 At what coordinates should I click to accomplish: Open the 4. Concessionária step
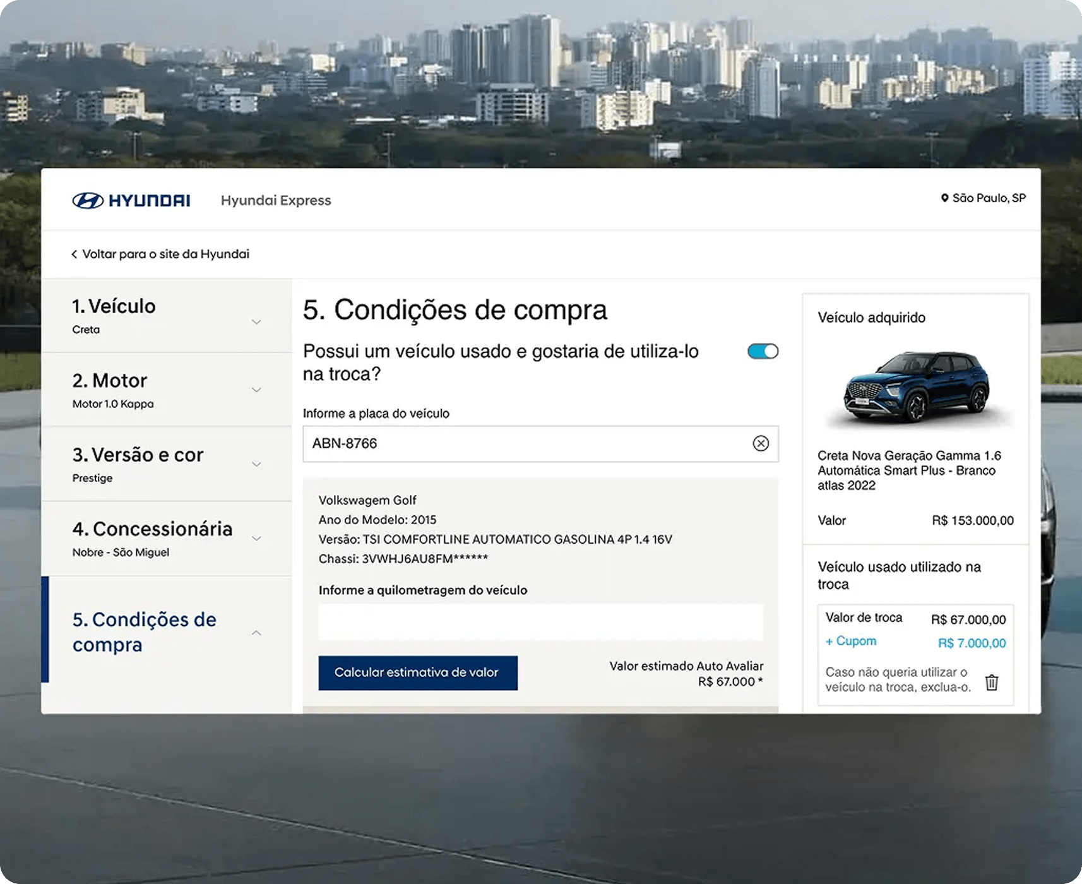(152, 529)
